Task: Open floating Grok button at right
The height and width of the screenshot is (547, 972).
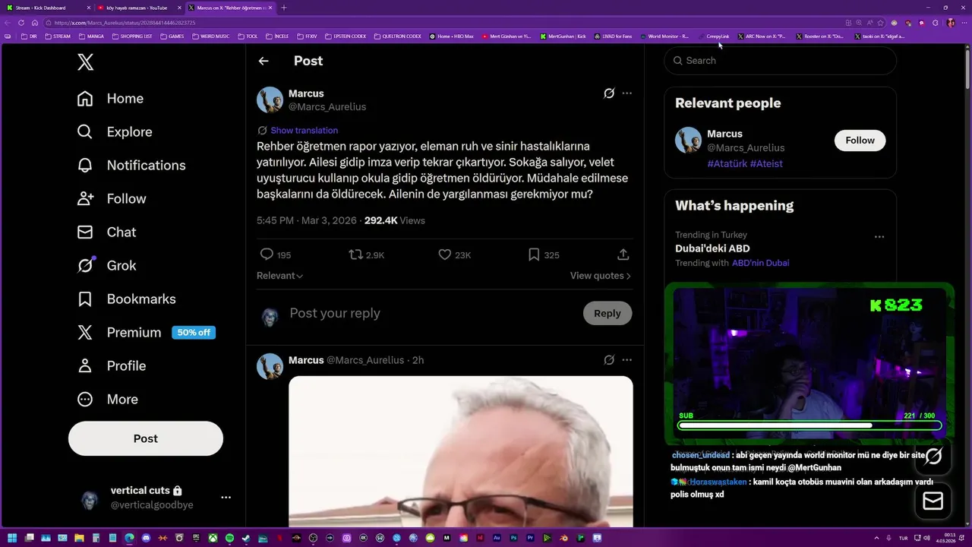Action: pos(933,456)
